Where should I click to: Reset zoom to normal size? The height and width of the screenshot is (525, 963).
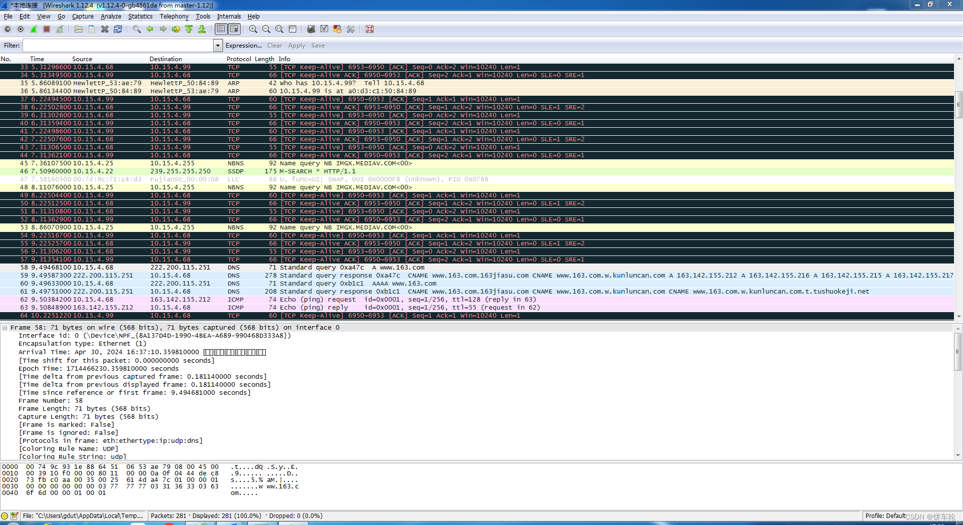[279, 29]
